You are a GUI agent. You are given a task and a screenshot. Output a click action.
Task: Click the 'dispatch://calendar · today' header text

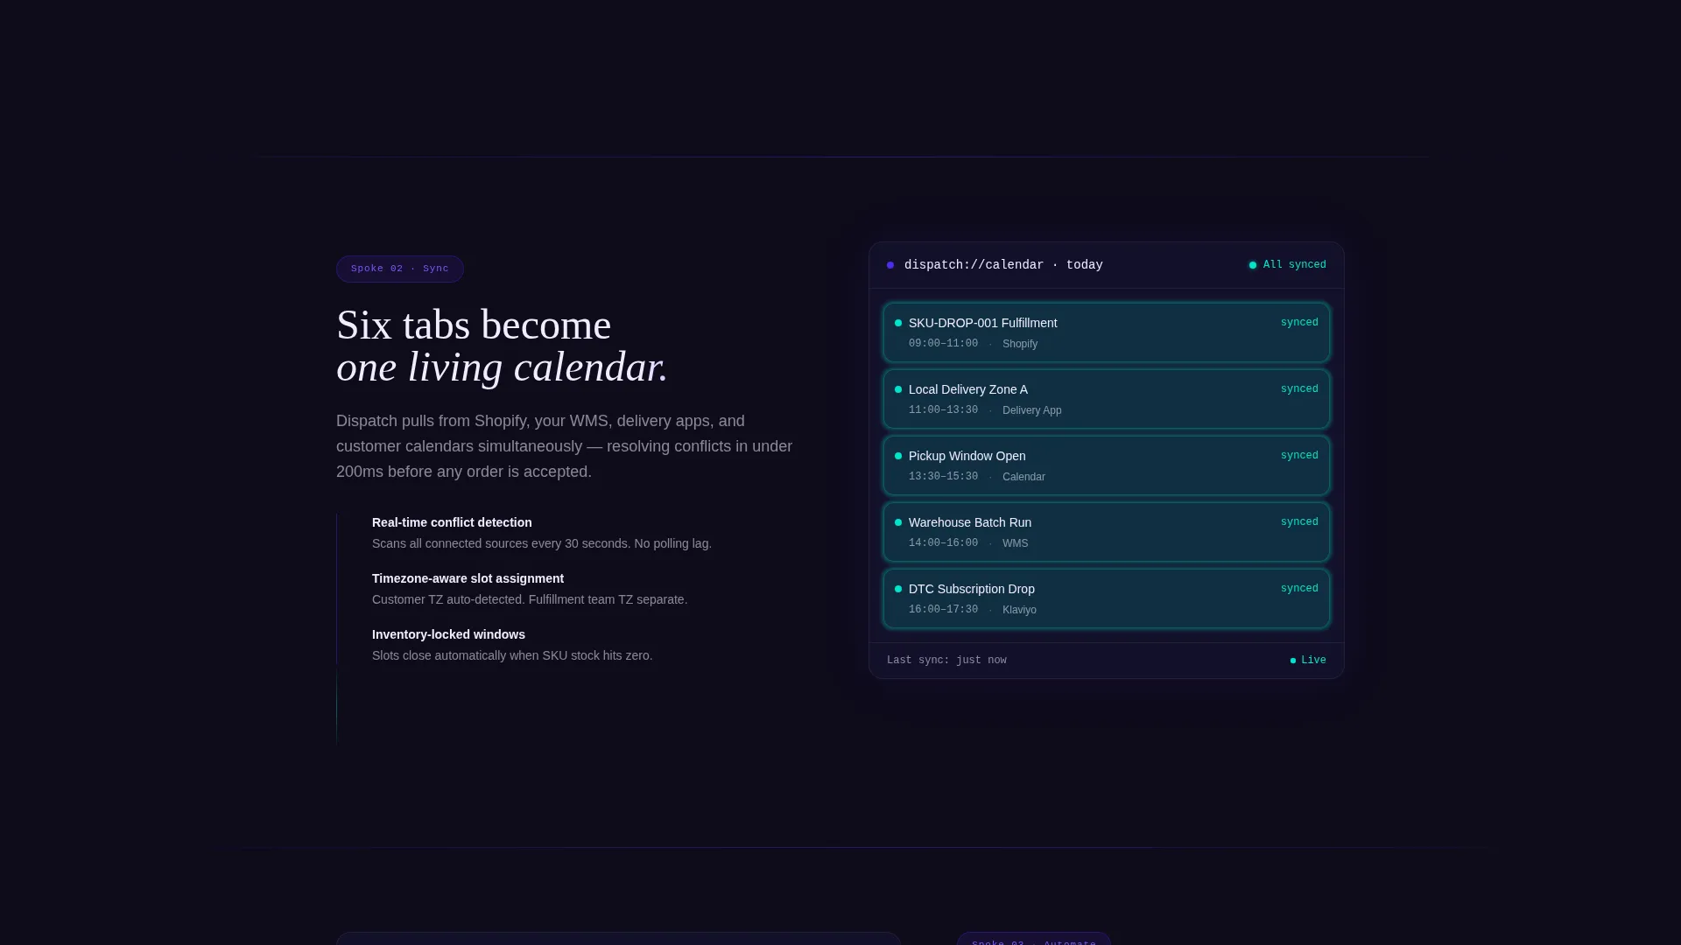1003,265
